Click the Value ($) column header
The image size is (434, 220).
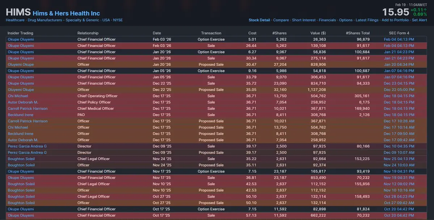(x=318, y=33)
